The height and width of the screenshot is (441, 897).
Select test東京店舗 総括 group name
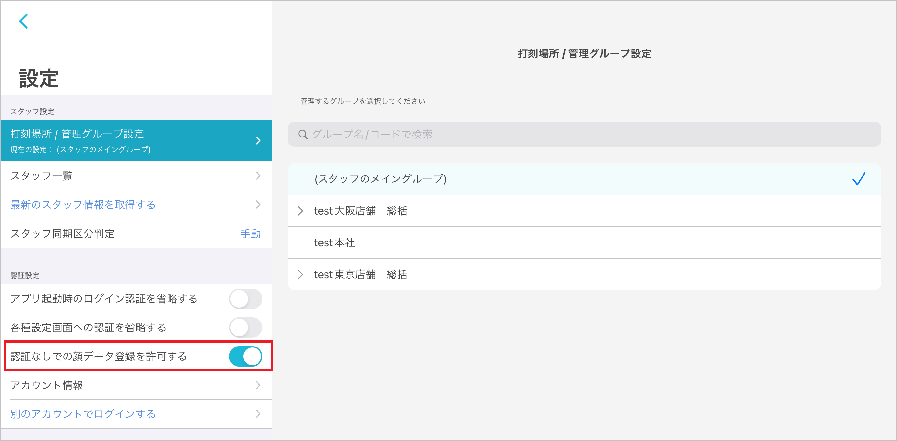[361, 274]
